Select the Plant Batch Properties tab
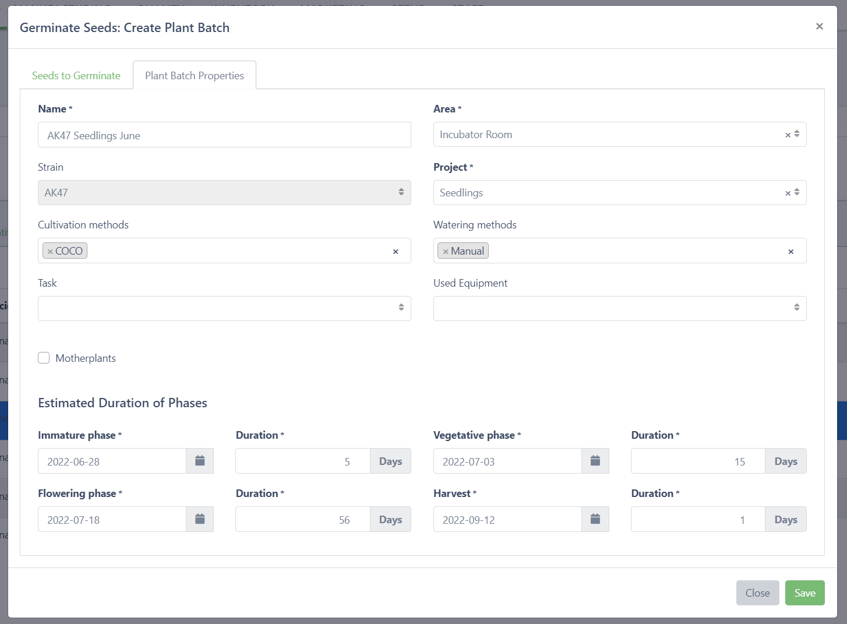The height and width of the screenshot is (624, 847). point(195,76)
